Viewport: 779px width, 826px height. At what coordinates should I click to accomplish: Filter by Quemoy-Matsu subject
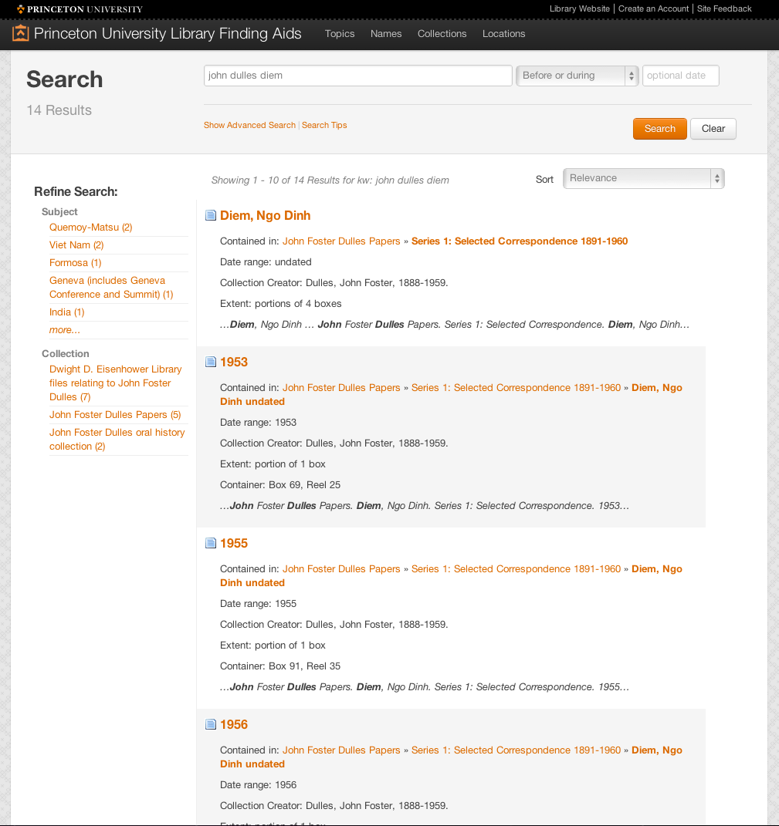click(x=91, y=227)
